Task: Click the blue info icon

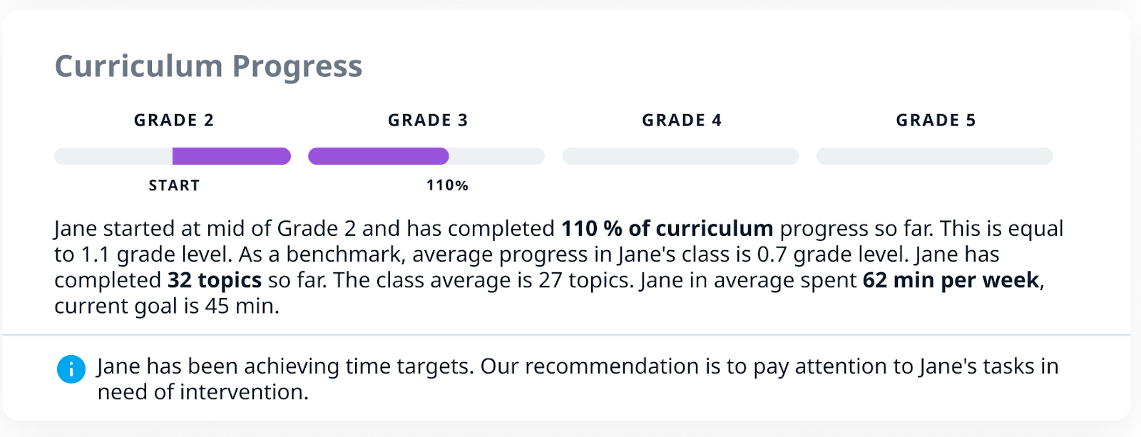Action: coord(71,369)
